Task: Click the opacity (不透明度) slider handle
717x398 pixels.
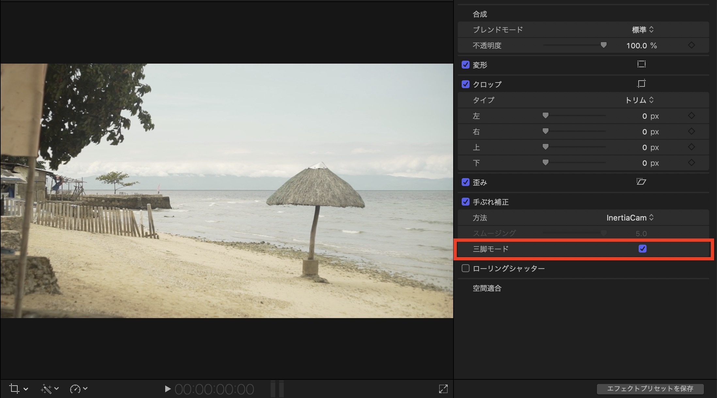Action: coord(603,45)
